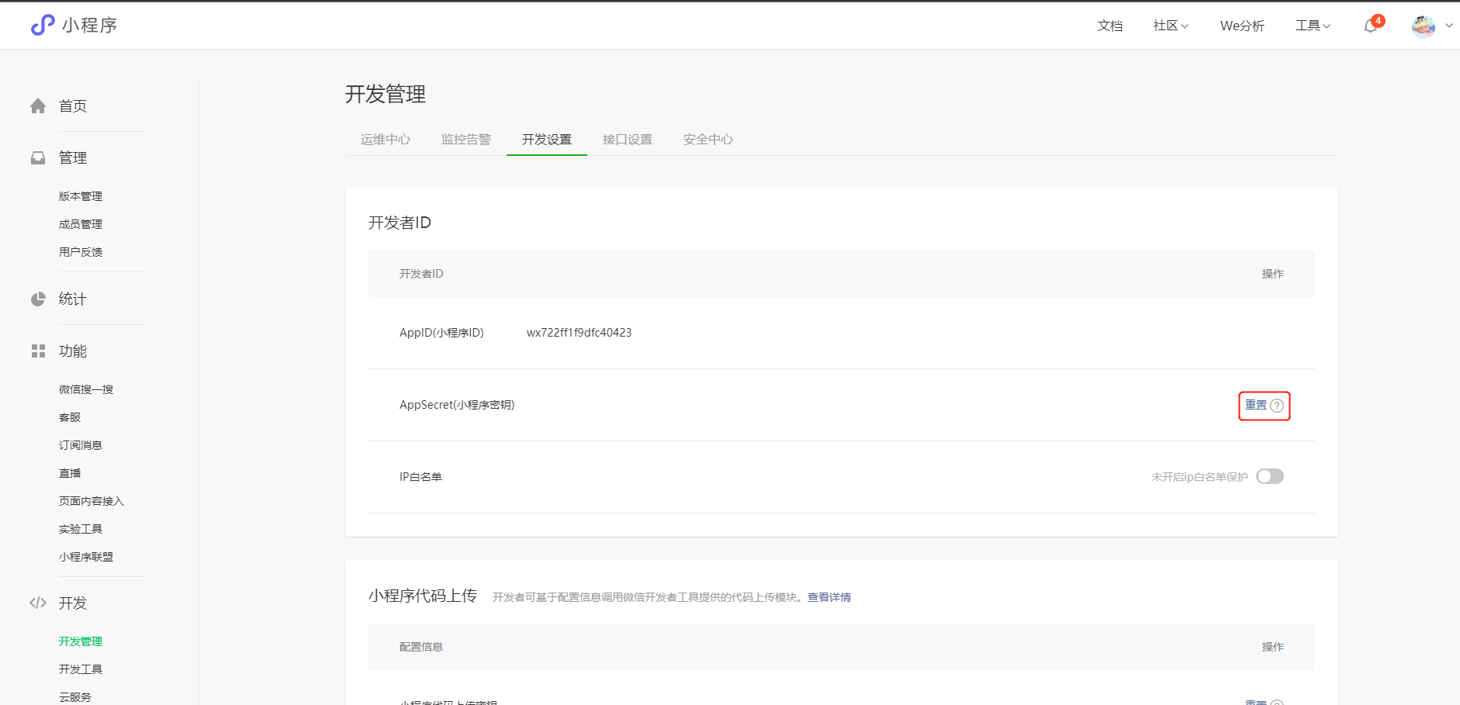Open 页面内容接入 in the sidebar
The width and height of the screenshot is (1460, 705).
pos(92,501)
